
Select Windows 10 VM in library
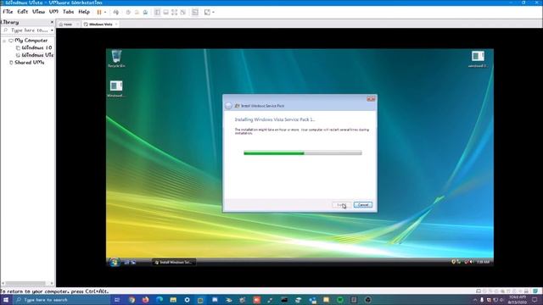(34, 47)
